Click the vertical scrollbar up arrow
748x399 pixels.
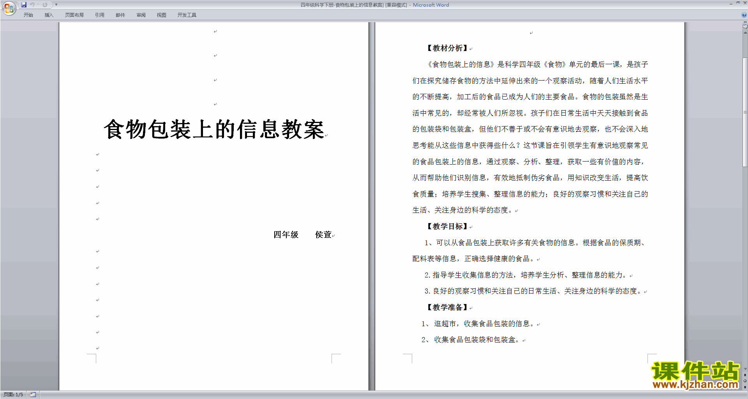pos(745,33)
